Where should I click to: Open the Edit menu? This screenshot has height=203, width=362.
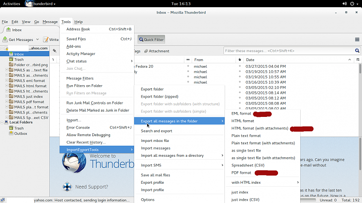click(x=15, y=22)
